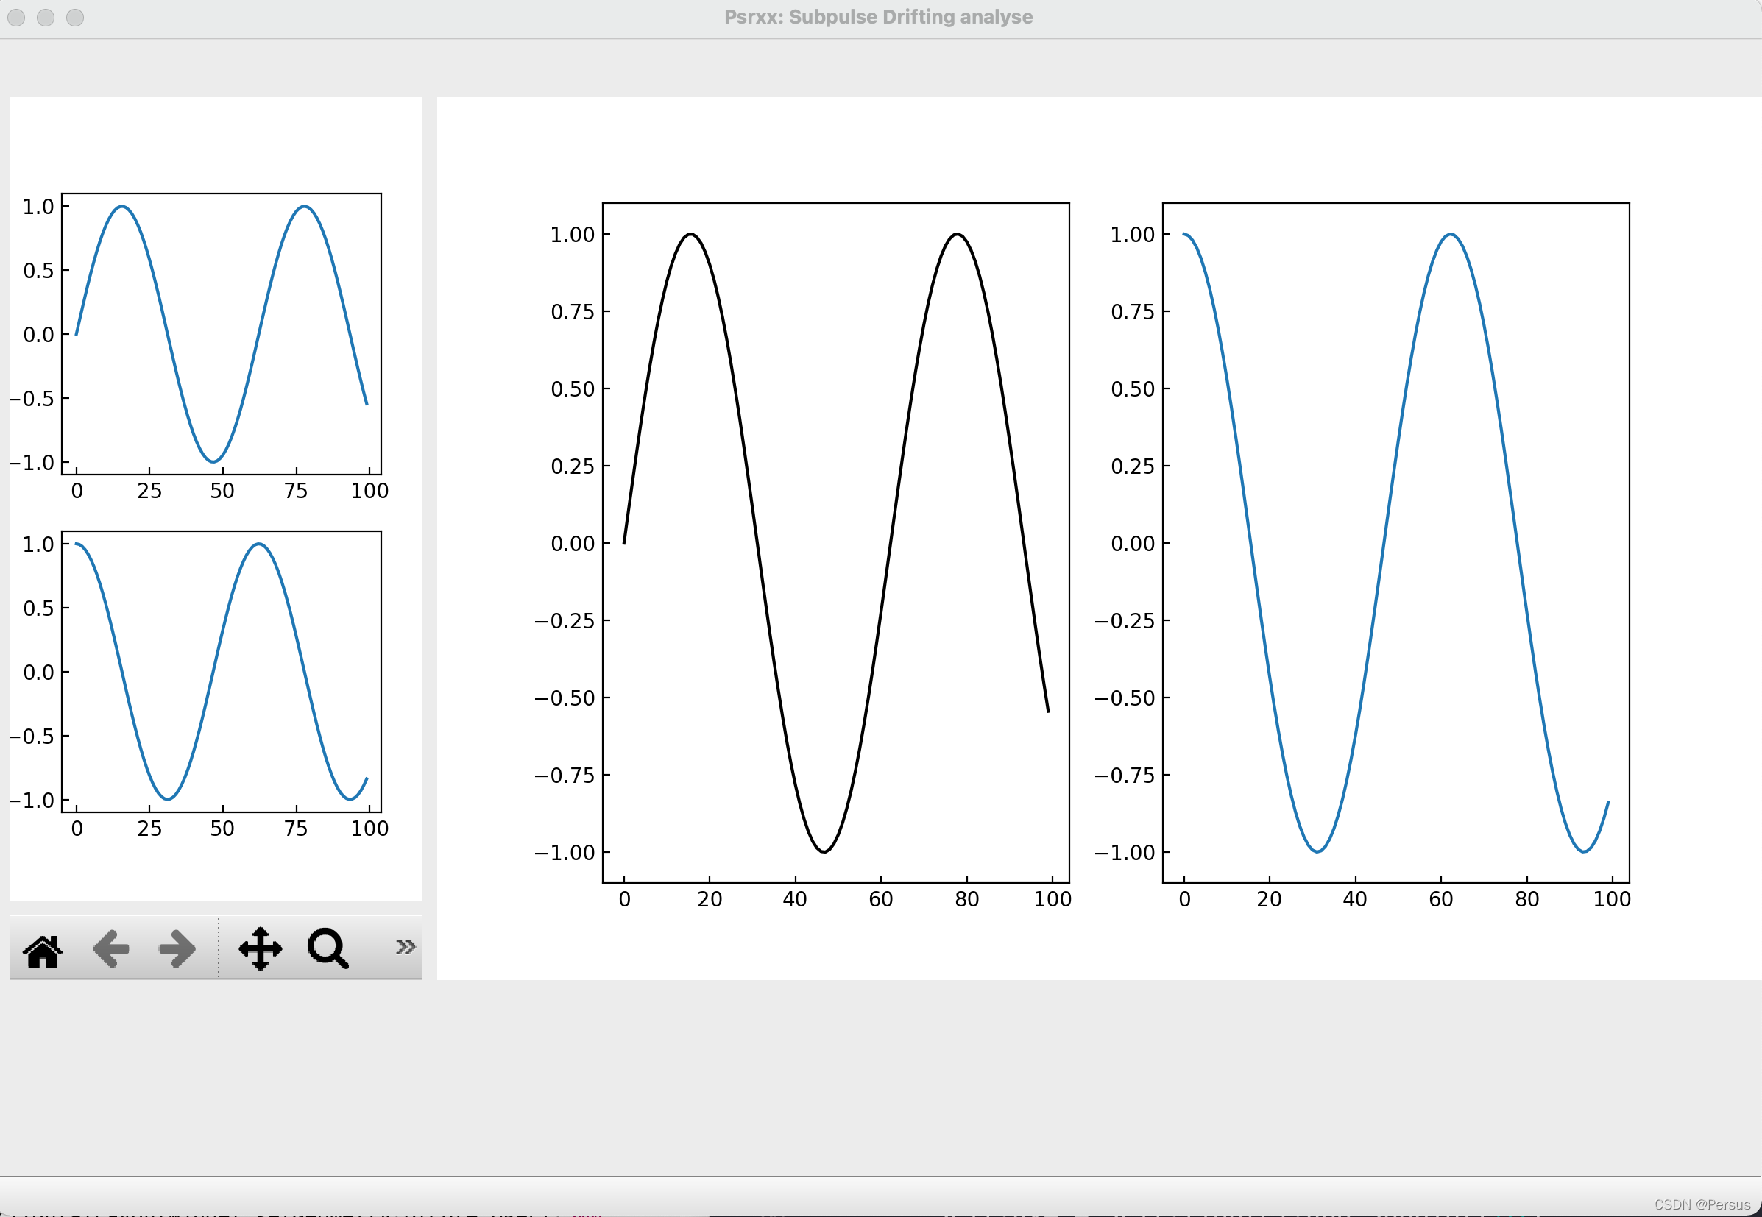Click the trough of the black sine curve

tap(824, 851)
